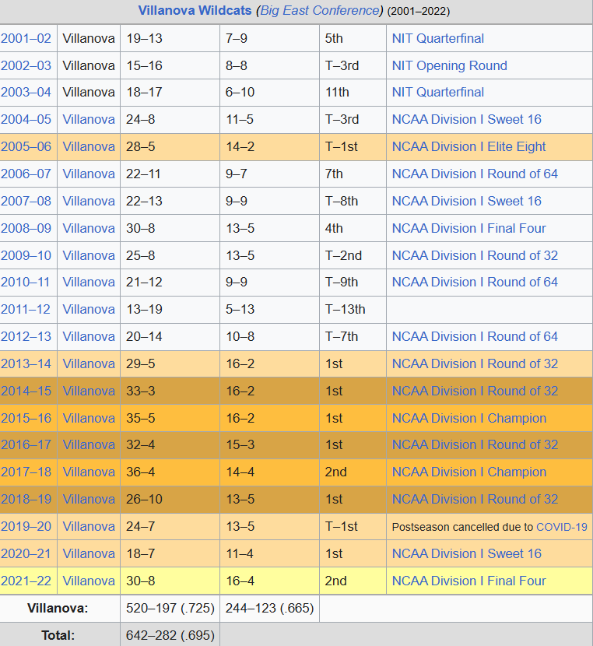Click the 2004–05 season link
The image size is (593, 646).
point(26,119)
